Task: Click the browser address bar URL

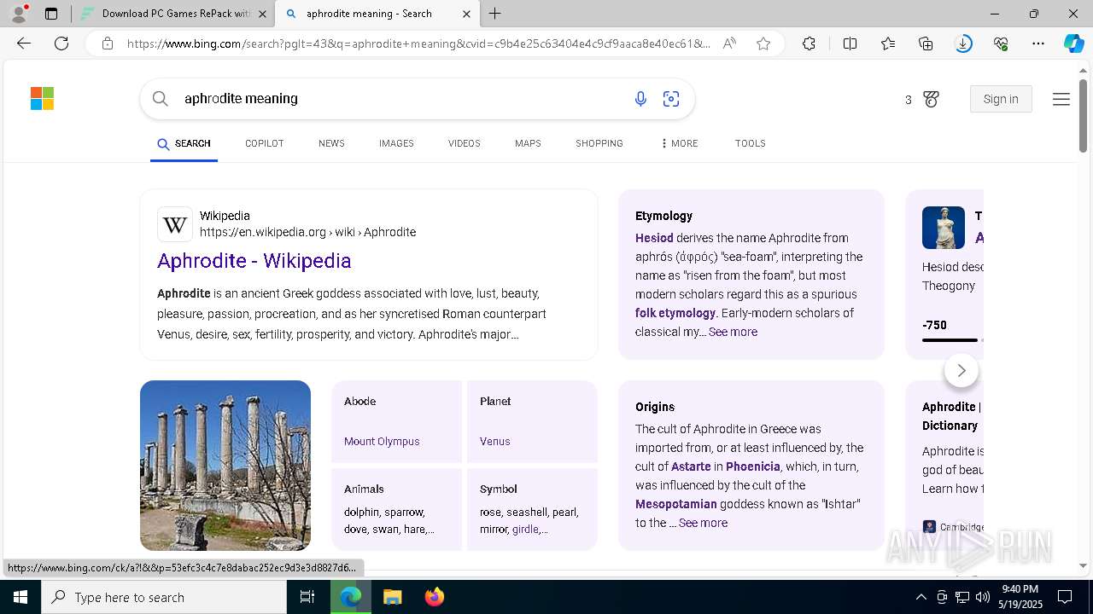Action: (418, 43)
